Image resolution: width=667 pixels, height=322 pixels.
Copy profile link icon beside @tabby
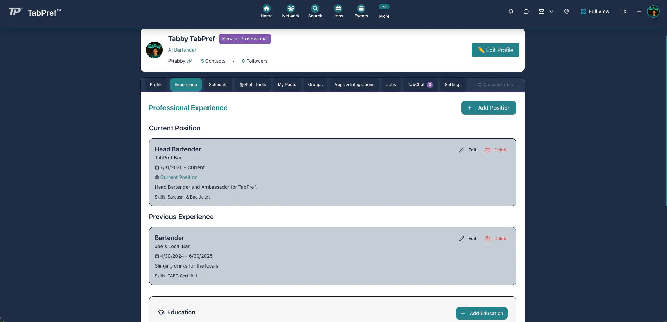pos(190,61)
